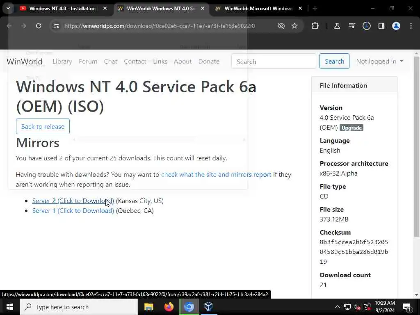Click the address bar URL
Viewport: 420px width, 315px height.
click(160, 26)
